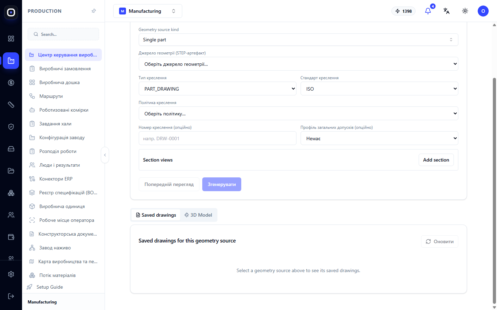
Task: Toggle light theme with sun icon
Action: 465,11
